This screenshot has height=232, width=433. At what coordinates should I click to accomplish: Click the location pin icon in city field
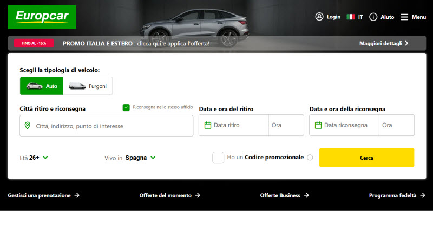(28, 126)
